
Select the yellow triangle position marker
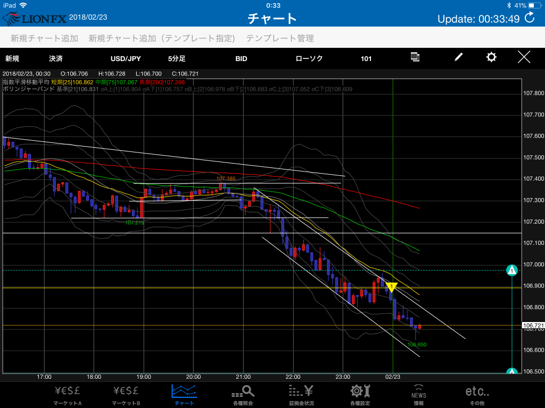[x=392, y=287]
